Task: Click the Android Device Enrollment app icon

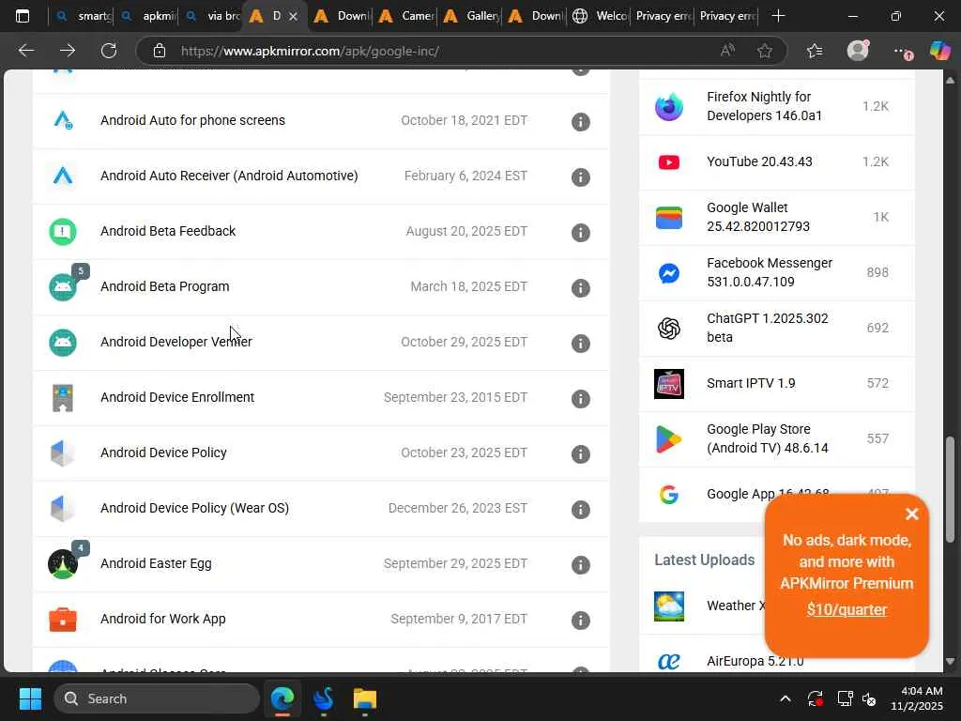Action: click(63, 398)
